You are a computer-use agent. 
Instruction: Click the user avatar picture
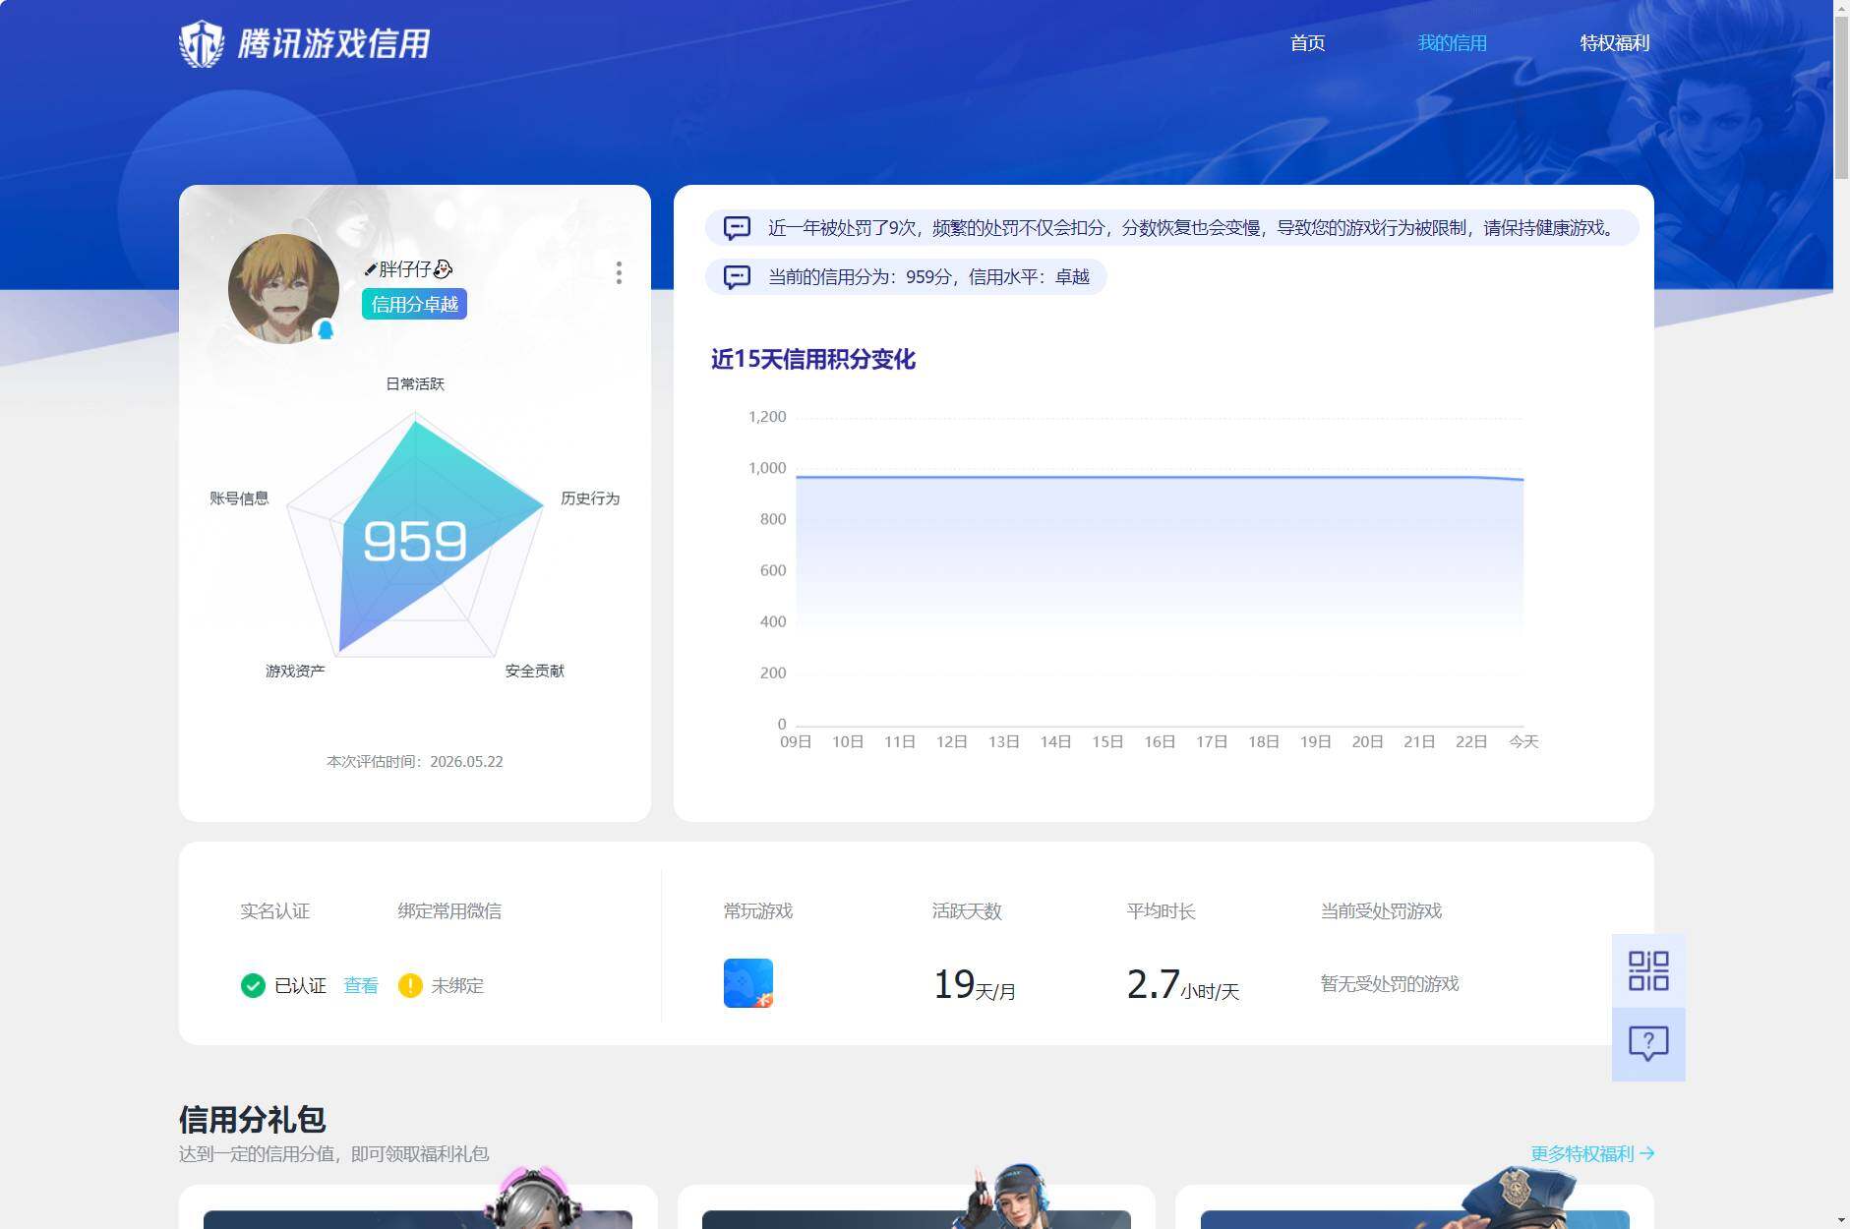[283, 288]
